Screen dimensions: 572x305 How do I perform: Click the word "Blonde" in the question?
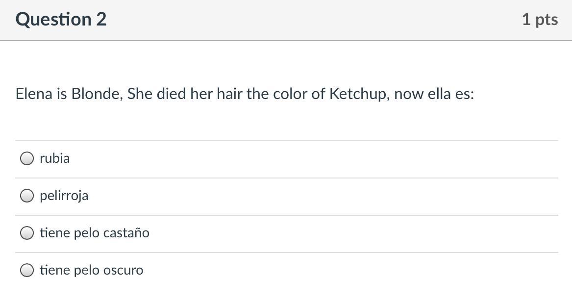pos(97,94)
